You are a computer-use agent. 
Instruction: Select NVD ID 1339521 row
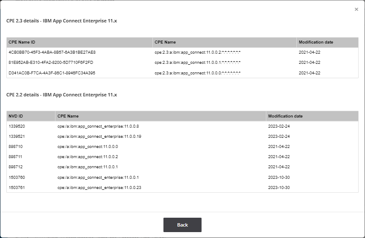pos(182,137)
